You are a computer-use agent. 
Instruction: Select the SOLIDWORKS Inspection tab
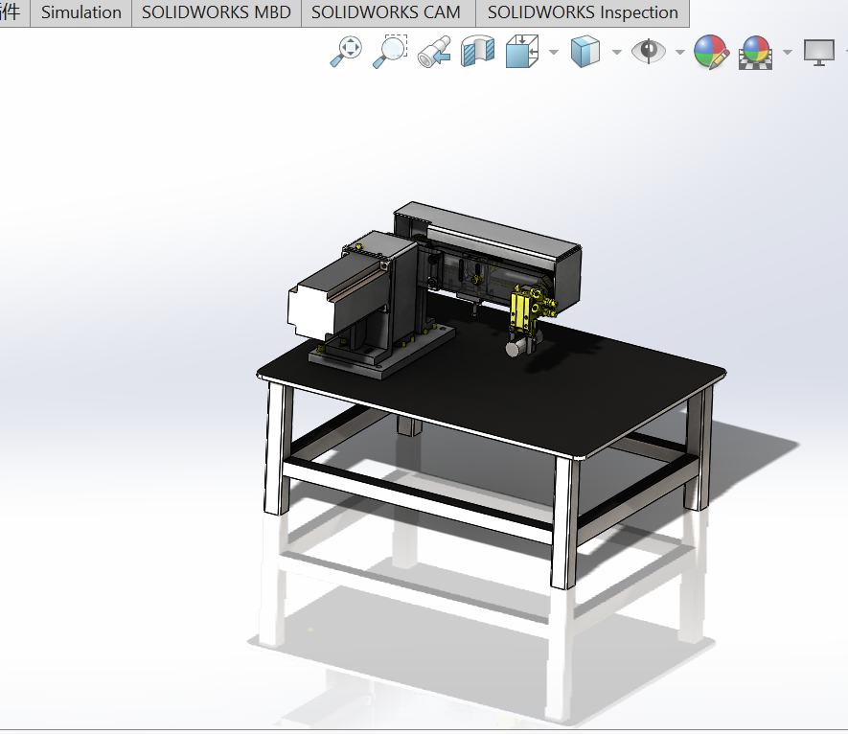point(583,12)
